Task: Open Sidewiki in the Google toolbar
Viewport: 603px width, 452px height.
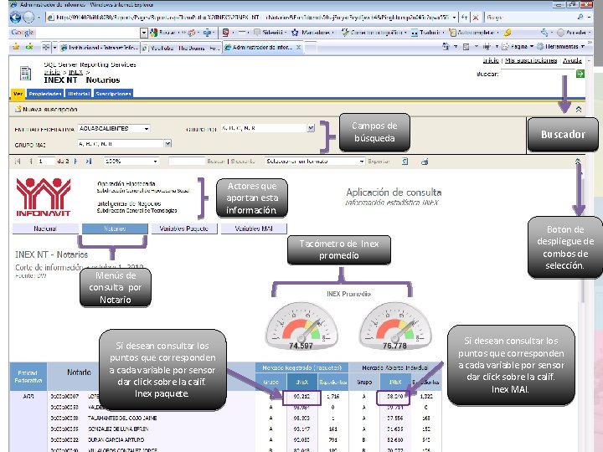Action: (270, 33)
